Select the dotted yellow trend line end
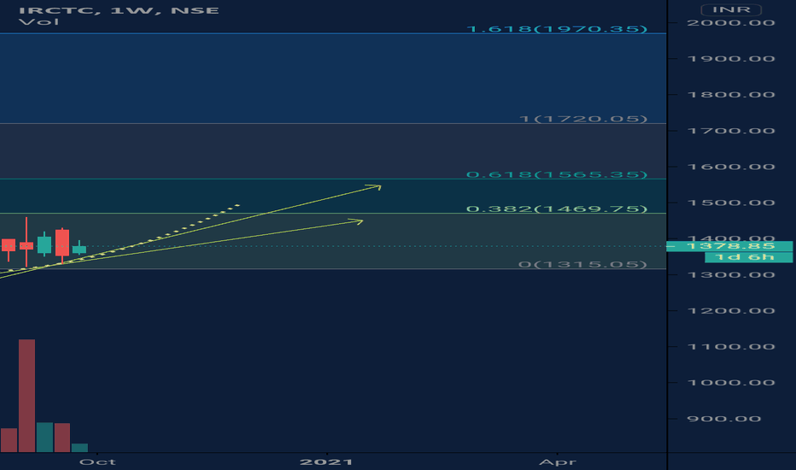796x470 pixels. (236, 206)
